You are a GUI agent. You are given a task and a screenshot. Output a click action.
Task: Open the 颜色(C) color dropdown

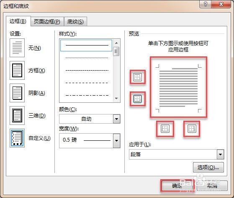116,119
